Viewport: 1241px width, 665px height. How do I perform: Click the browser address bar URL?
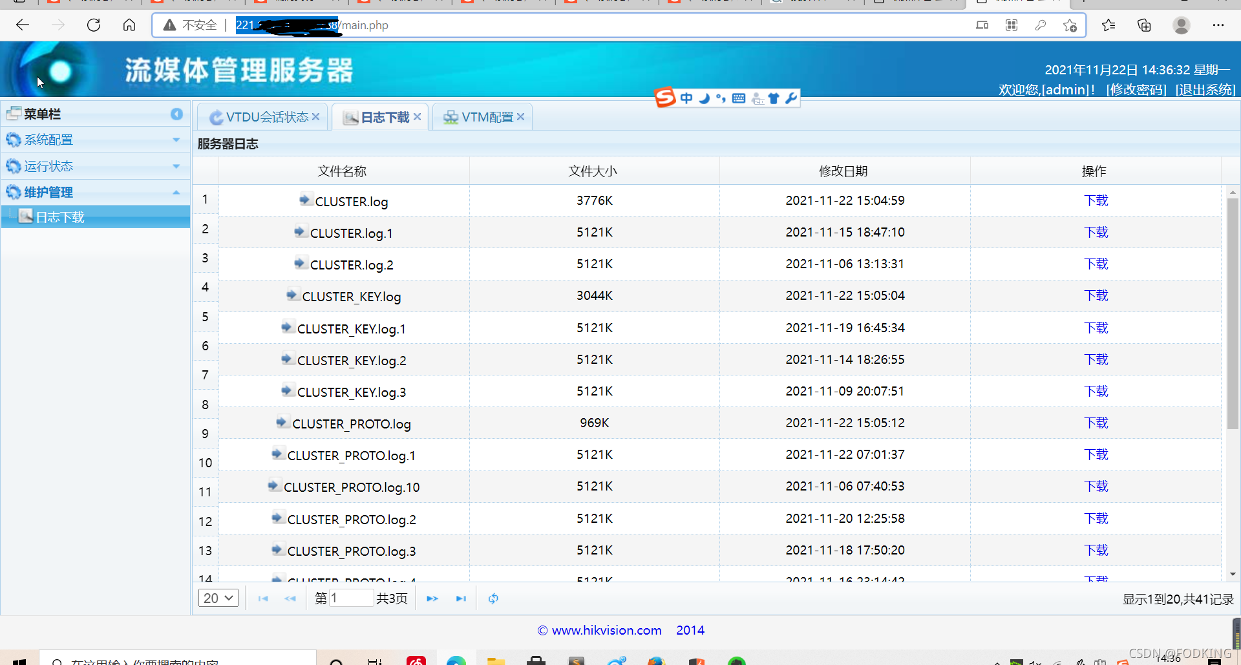[312, 25]
